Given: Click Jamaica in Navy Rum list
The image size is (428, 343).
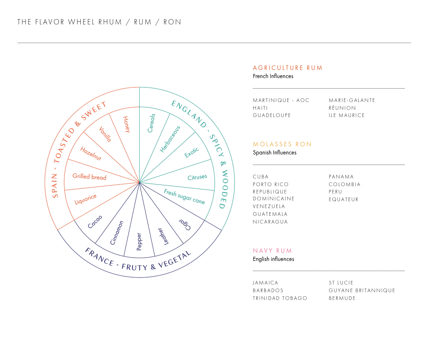Looking at the screenshot, I should coord(265,282).
